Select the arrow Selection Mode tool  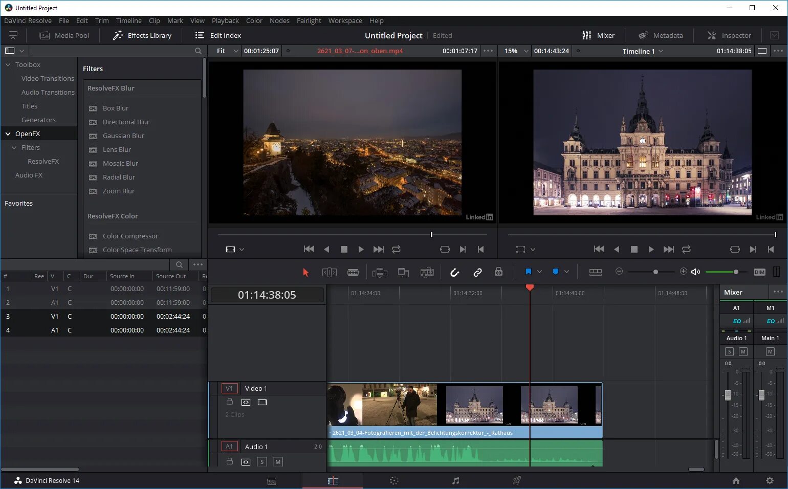pos(306,272)
